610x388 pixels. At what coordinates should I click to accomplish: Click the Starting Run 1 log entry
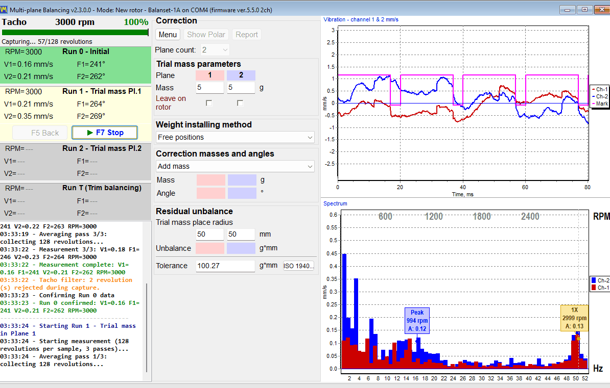[x=68, y=330]
